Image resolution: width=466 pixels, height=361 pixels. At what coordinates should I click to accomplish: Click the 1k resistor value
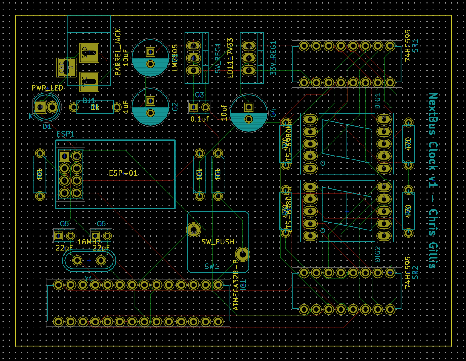pyautogui.click(x=95, y=107)
